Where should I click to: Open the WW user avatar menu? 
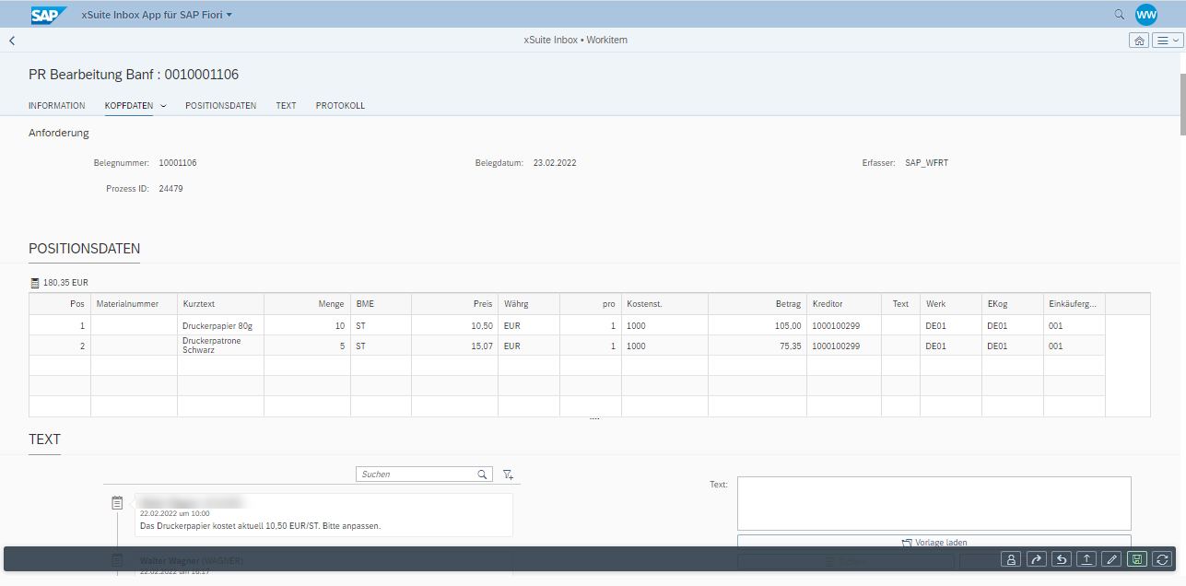tap(1145, 14)
